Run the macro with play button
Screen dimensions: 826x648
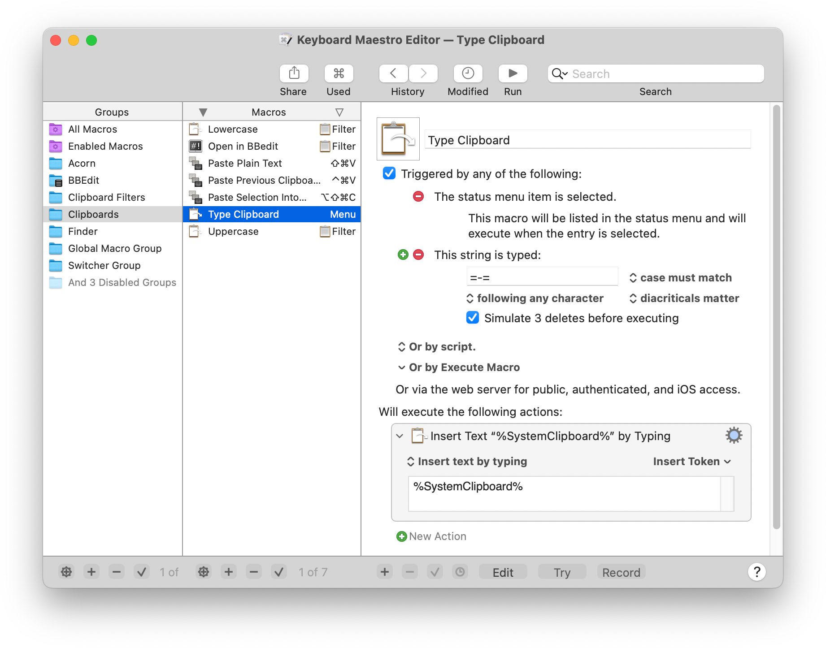[513, 73]
